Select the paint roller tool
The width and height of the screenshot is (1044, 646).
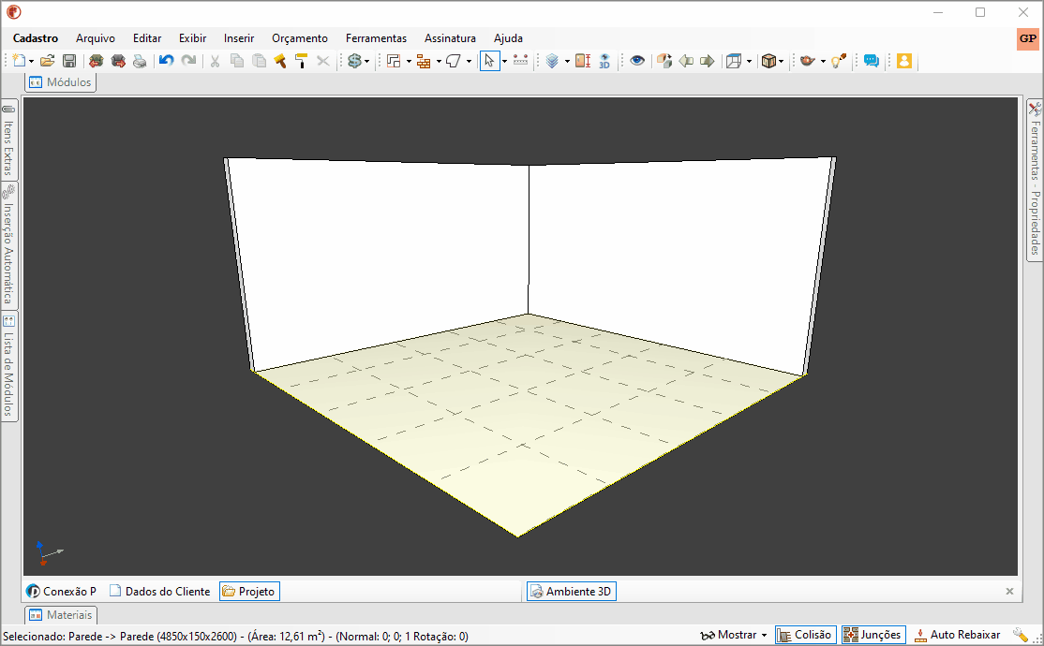(x=302, y=61)
